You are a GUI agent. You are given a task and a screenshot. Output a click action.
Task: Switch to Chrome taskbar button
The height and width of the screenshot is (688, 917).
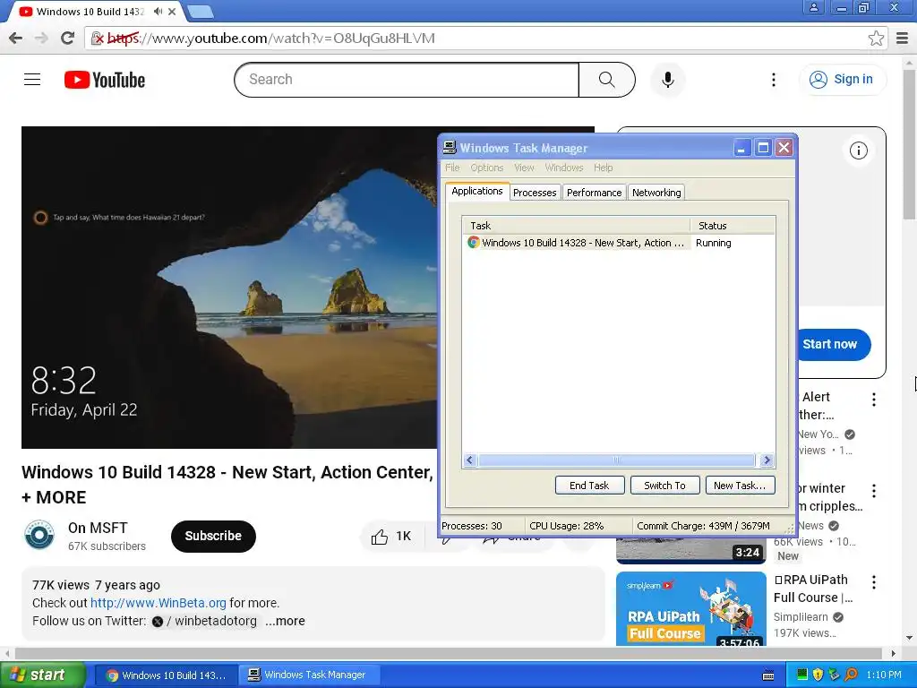tap(166, 675)
